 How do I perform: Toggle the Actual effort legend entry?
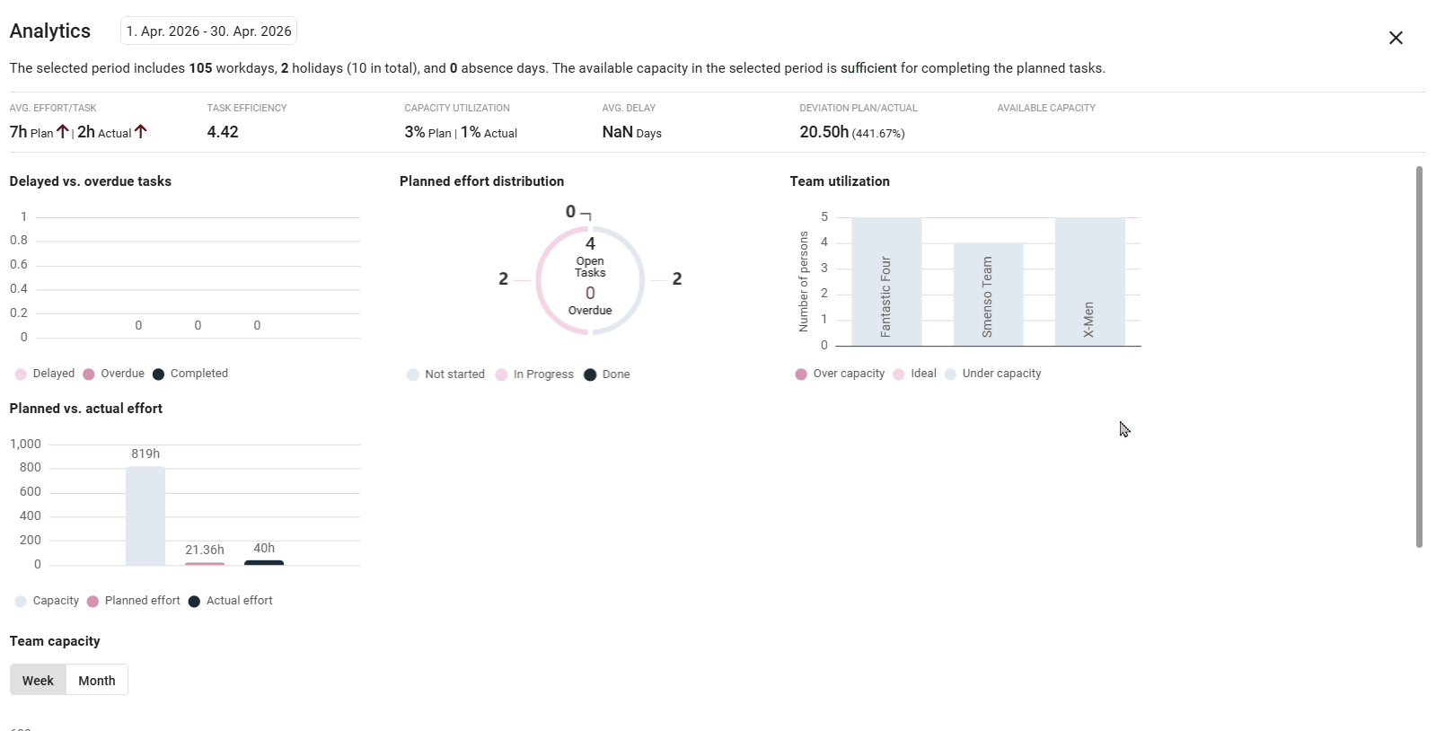pos(231,601)
